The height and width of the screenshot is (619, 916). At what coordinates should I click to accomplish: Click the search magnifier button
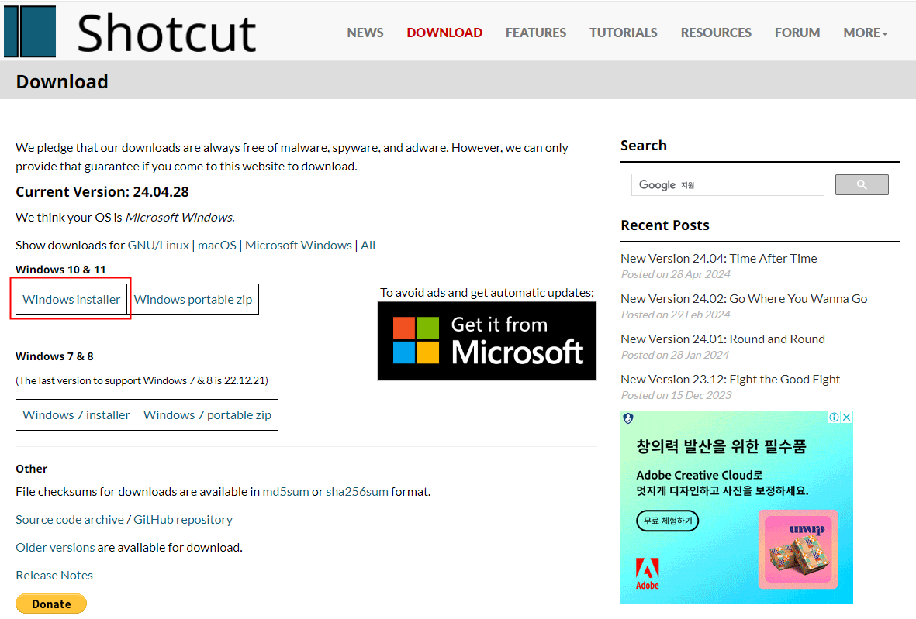(862, 185)
